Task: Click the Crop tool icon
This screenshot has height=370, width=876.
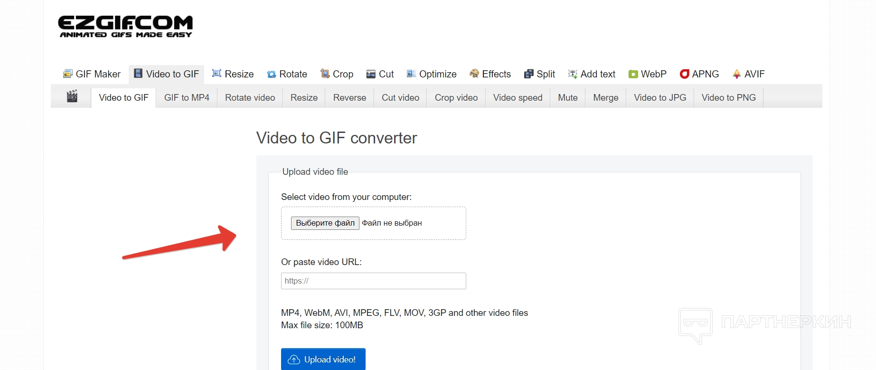Action: (325, 73)
